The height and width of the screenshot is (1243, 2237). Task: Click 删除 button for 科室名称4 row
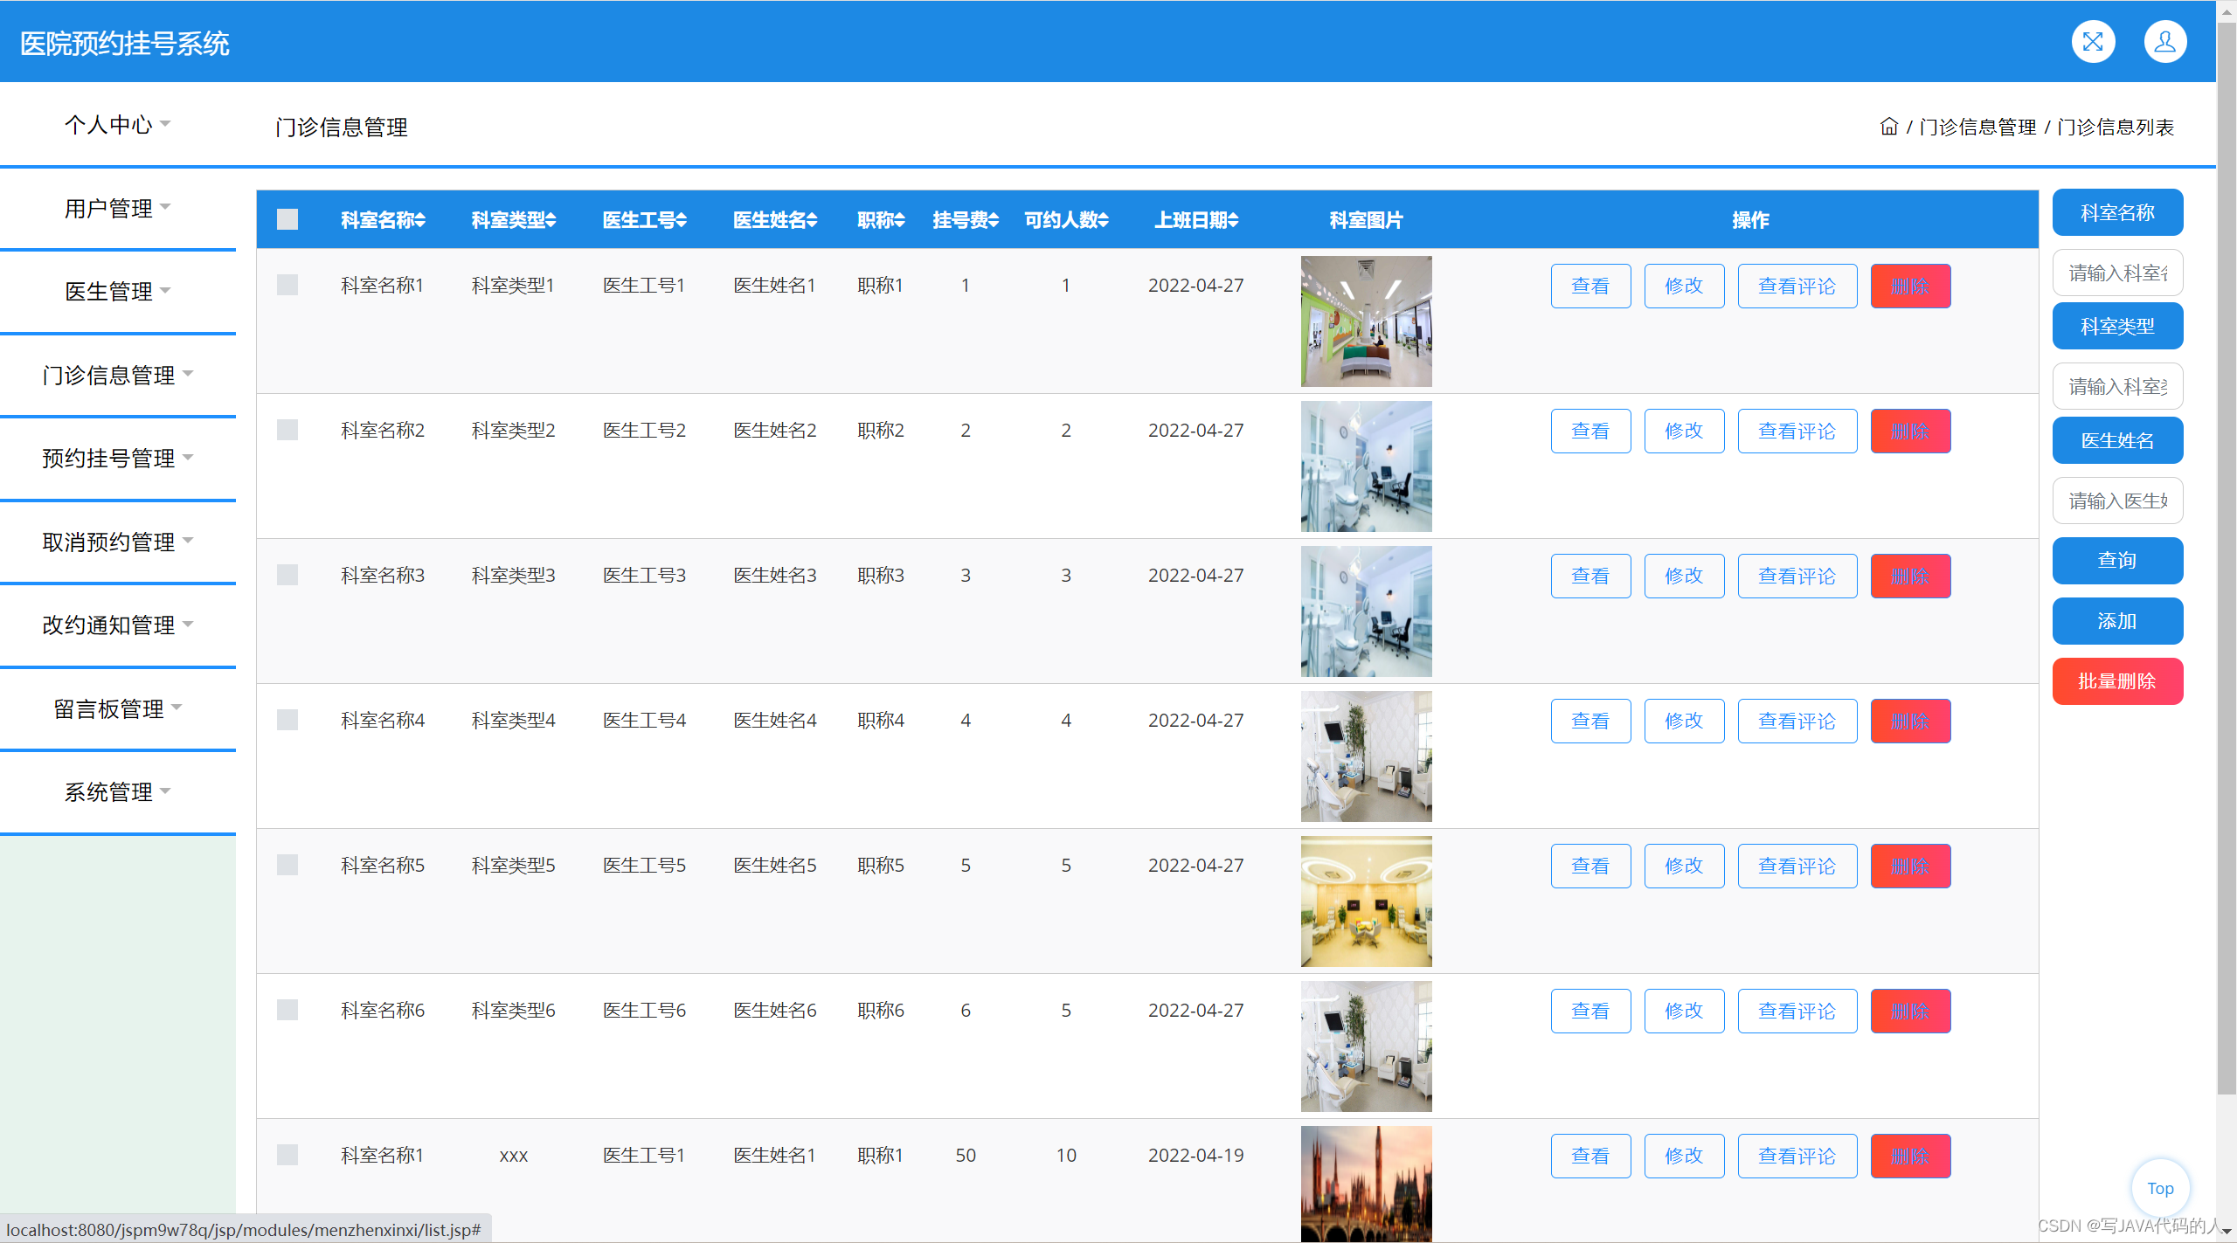coord(1910,721)
